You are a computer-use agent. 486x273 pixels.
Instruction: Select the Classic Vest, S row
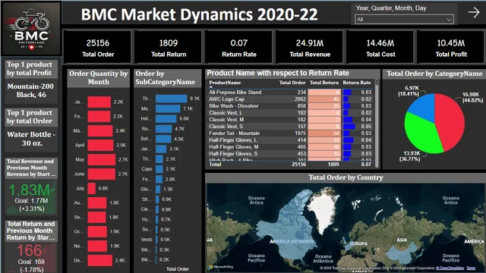point(290,127)
